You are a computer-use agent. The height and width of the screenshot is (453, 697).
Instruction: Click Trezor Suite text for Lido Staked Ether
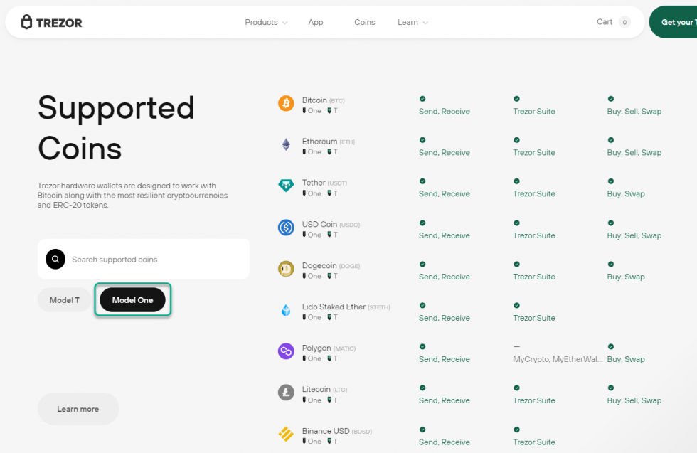pos(534,318)
